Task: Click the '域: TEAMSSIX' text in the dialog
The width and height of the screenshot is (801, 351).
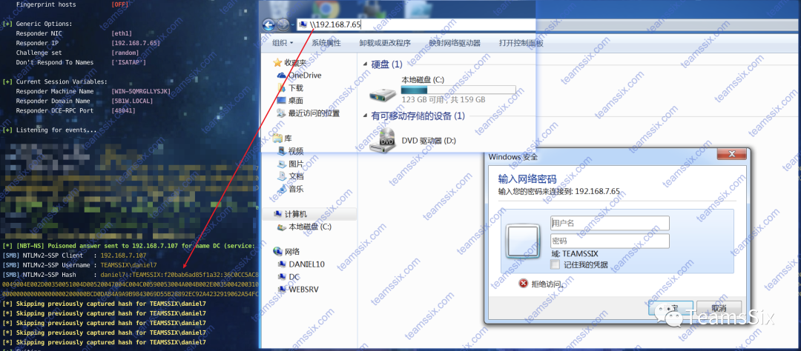Action: pos(574,253)
